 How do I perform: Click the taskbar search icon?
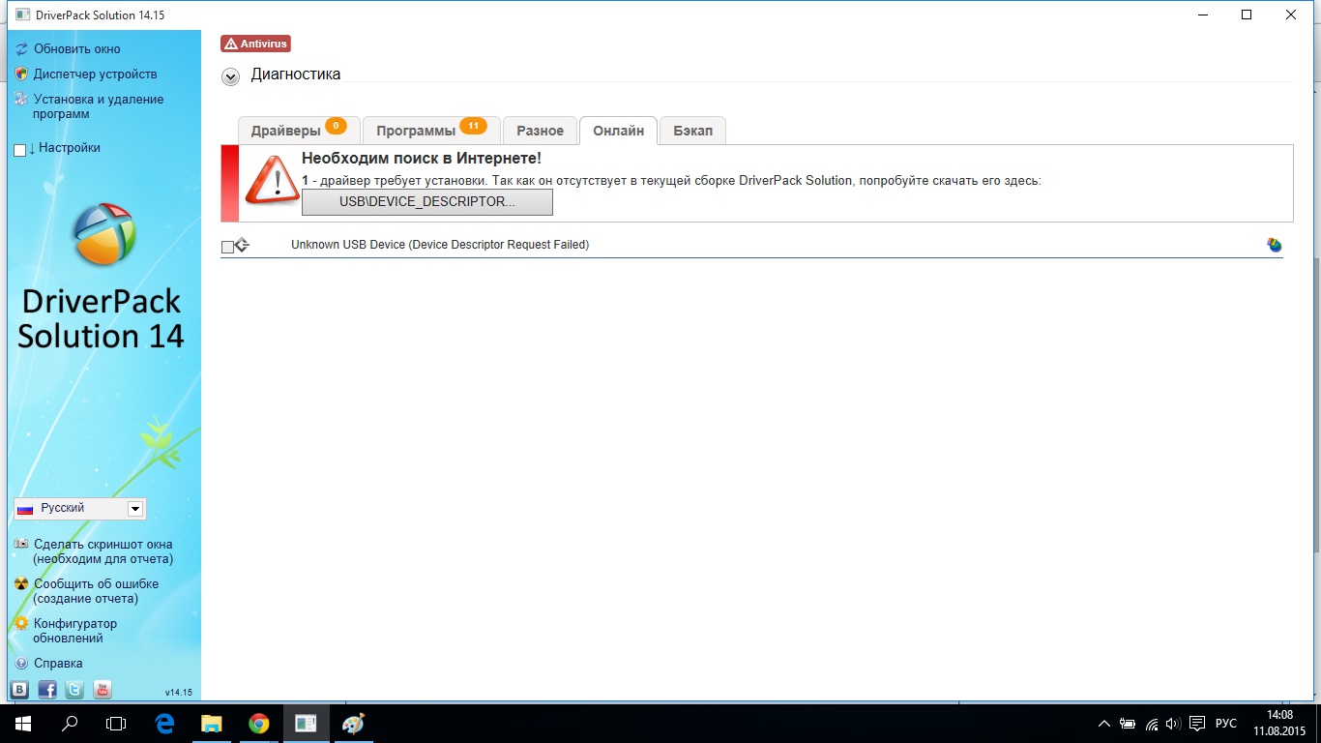click(x=70, y=723)
